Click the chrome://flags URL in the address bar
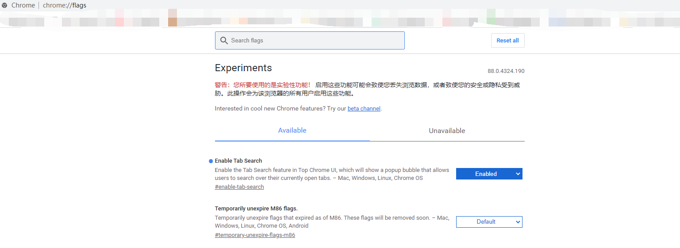 click(x=65, y=5)
